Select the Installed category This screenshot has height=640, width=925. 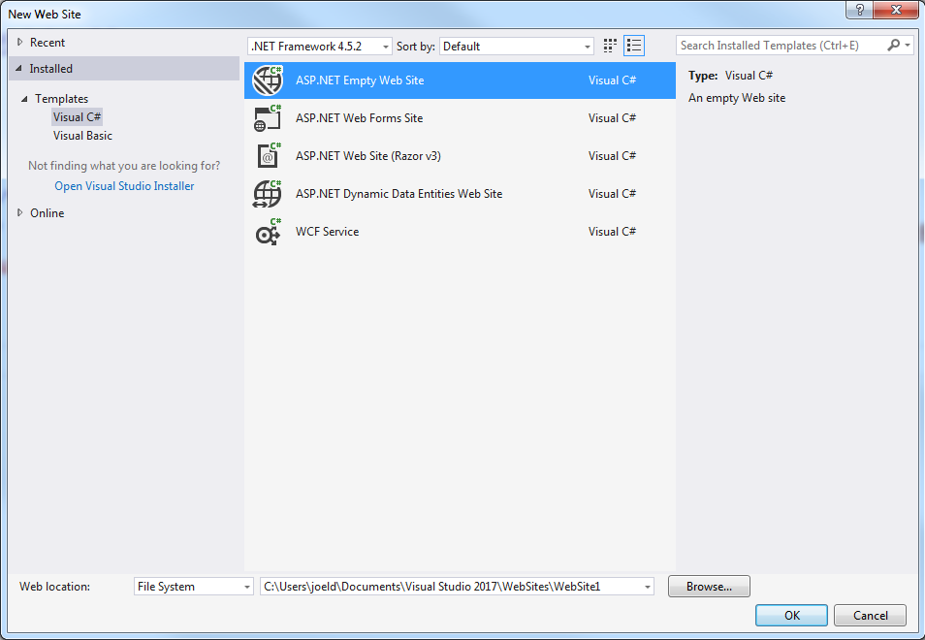click(50, 69)
